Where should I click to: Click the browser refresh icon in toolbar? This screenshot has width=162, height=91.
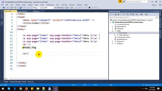[x=67, y=8]
